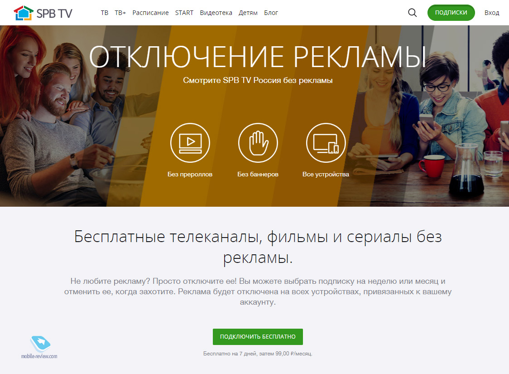Click the Вход login link
The width and height of the screenshot is (509, 374).
[x=492, y=13]
